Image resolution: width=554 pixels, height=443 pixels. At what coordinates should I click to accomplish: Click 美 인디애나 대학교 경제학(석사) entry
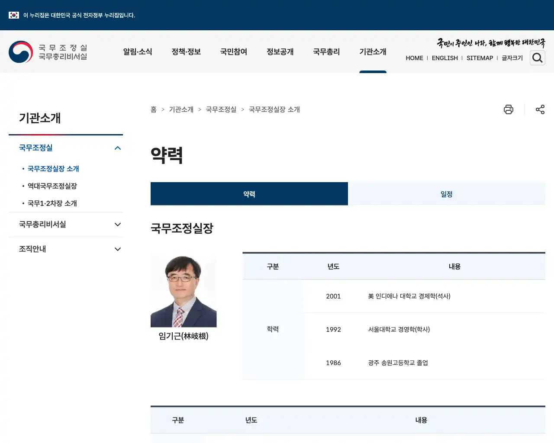point(409,296)
